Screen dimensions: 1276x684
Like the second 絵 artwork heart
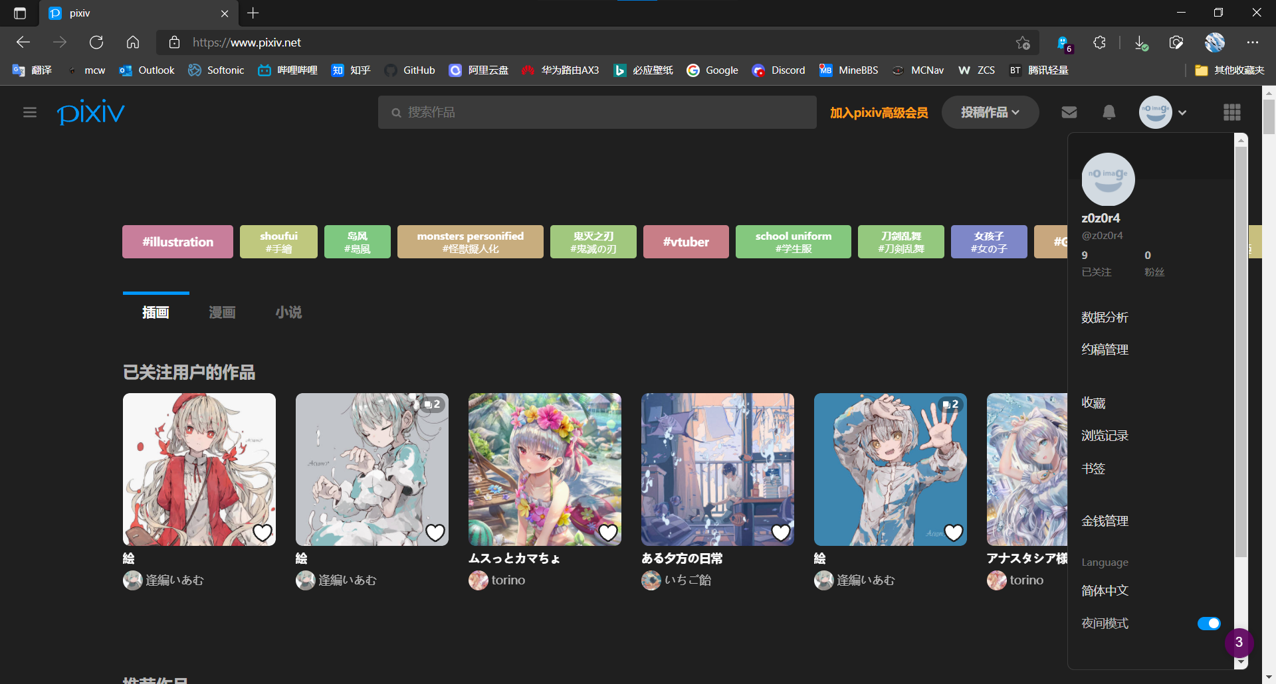click(x=435, y=533)
